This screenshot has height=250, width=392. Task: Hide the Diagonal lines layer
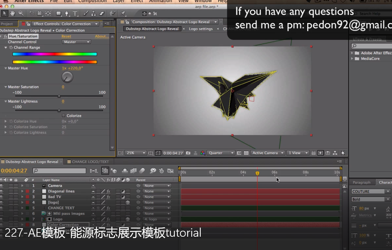tap(2, 191)
